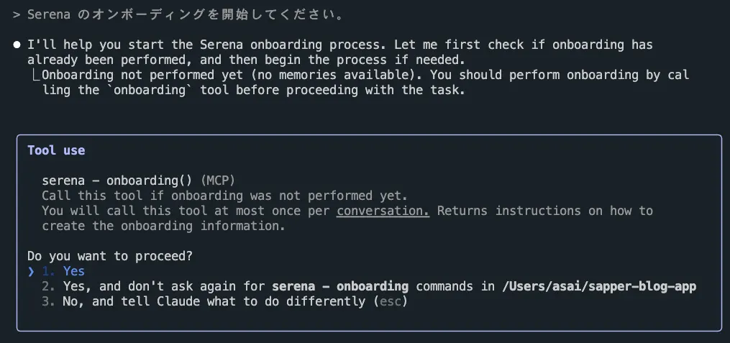Click the tree branch icon before Onboarding result

click(x=35, y=75)
